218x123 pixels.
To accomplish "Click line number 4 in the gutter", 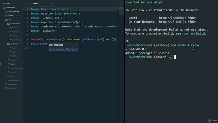I will point(27,22).
